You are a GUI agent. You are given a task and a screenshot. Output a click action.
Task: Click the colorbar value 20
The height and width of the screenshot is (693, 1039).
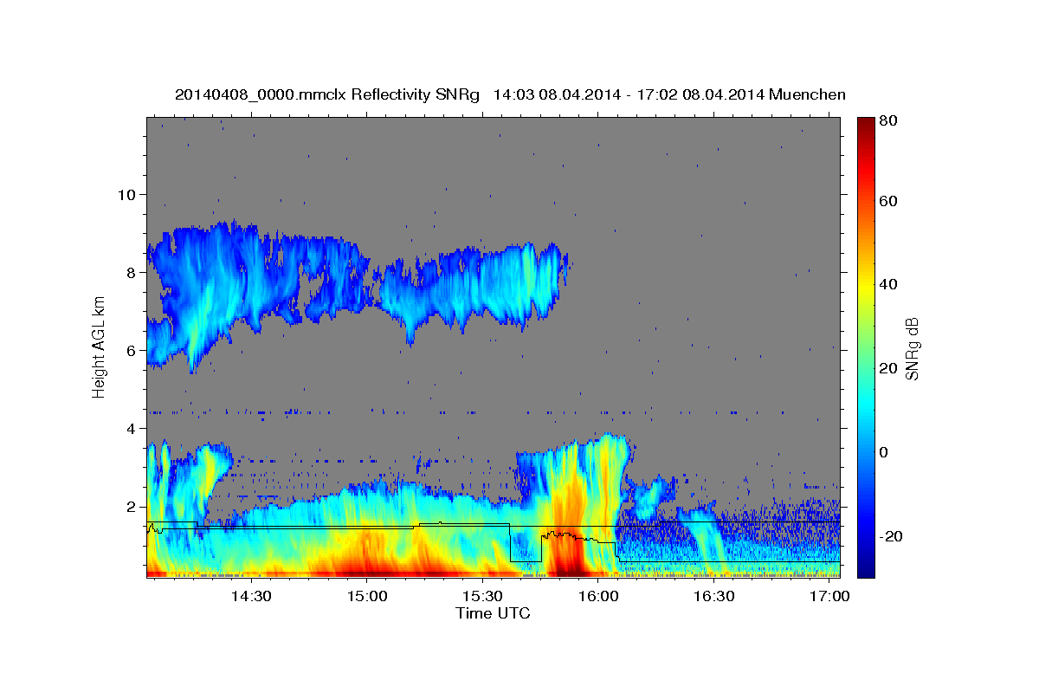(x=890, y=368)
